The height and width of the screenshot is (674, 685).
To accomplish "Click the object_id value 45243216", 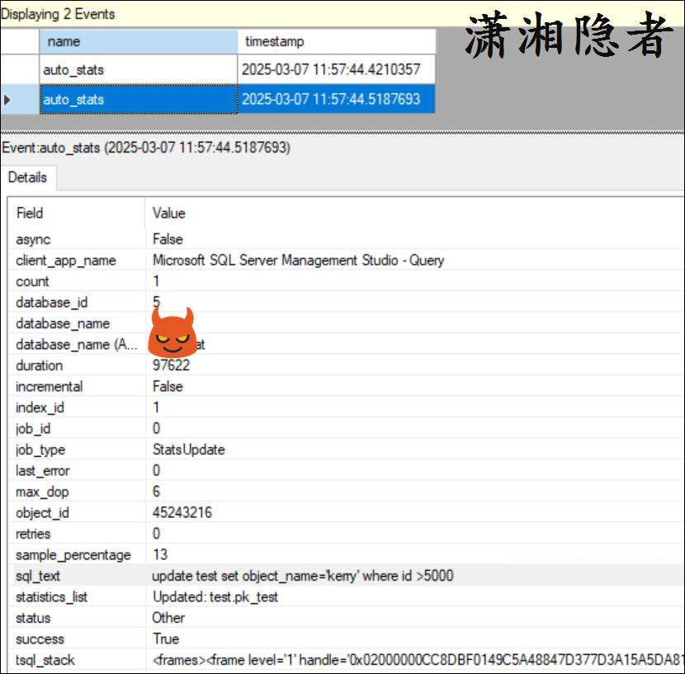I will (182, 512).
